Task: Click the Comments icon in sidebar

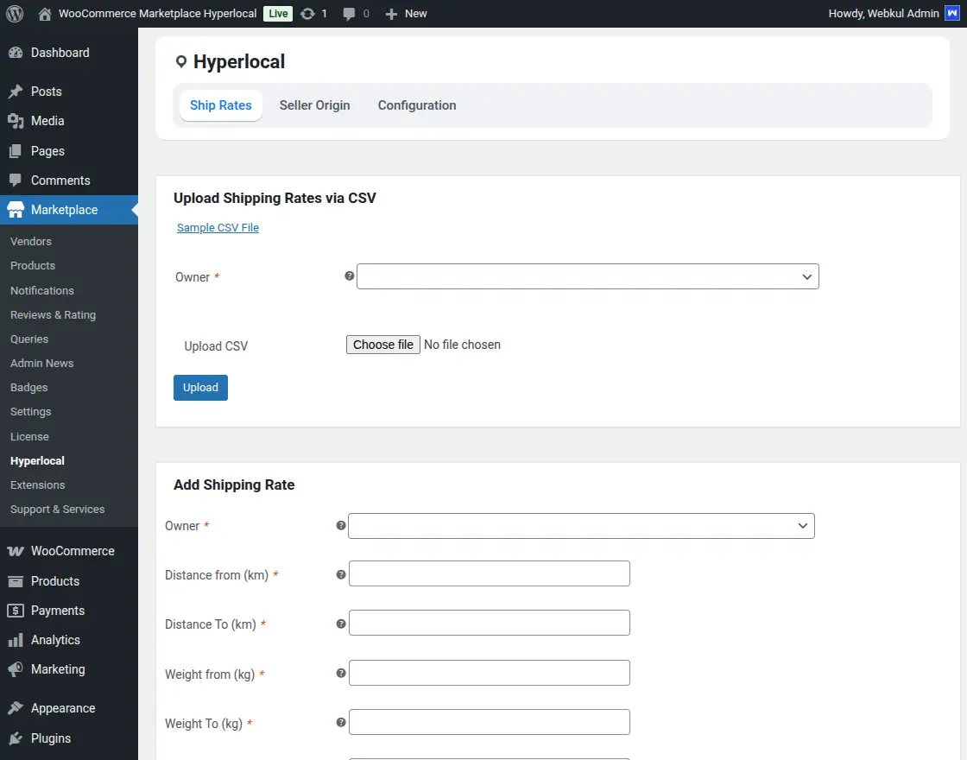Action: coord(16,180)
